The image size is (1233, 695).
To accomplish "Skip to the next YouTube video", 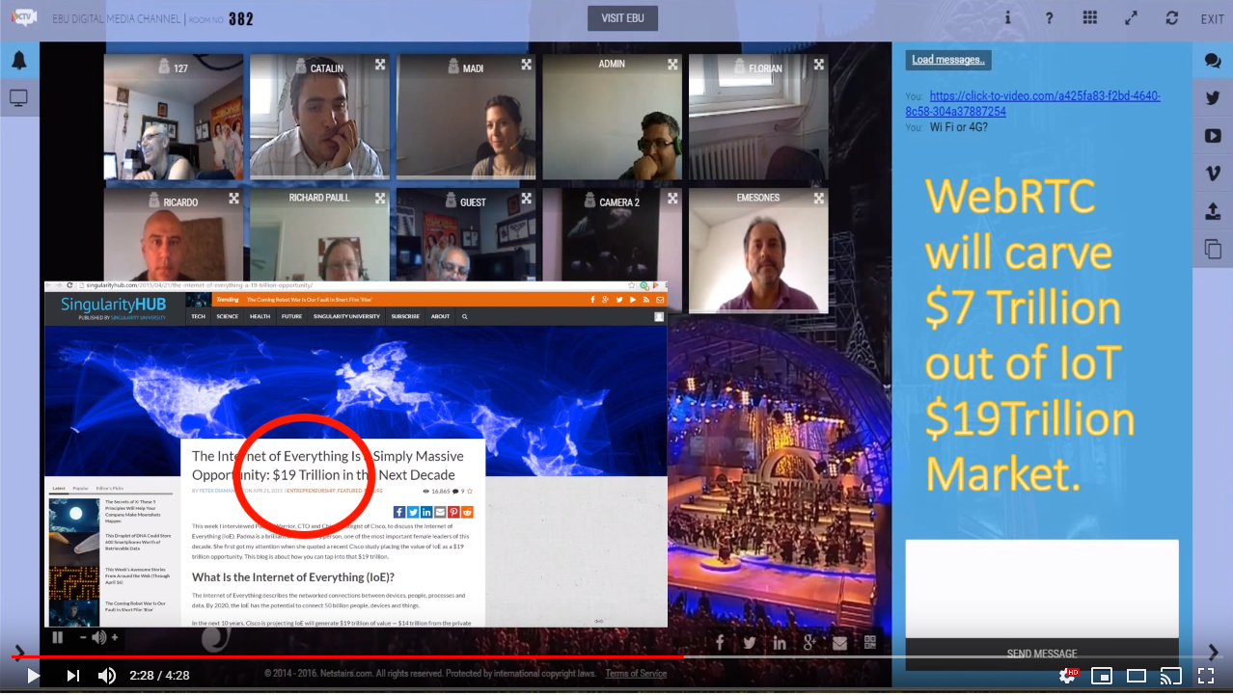I will pyautogui.click(x=73, y=676).
